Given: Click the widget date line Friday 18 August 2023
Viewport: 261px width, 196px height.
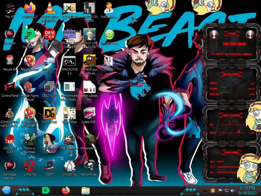Looking at the screenshot, I should pyautogui.click(x=231, y=54).
